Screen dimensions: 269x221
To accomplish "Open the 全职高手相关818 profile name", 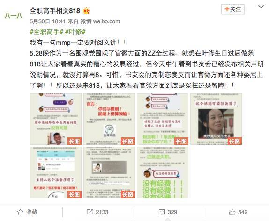I will 55,11.
